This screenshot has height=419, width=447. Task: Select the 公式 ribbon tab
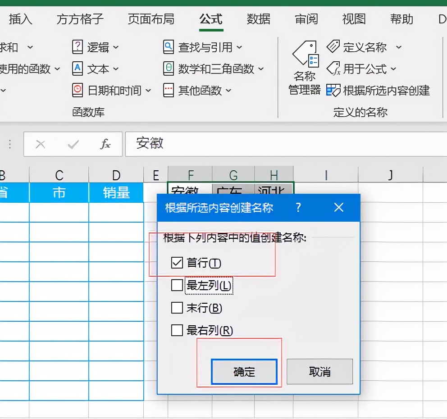click(x=211, y=19)
